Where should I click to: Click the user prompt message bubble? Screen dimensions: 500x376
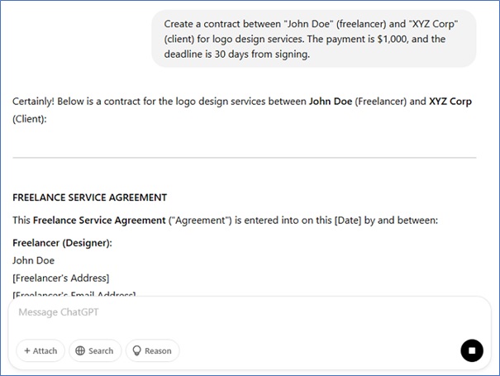click(x=314, y=39)
